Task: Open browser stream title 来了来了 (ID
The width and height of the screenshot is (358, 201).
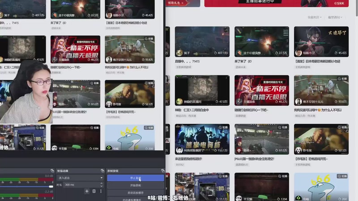Action: click(243, 61)
